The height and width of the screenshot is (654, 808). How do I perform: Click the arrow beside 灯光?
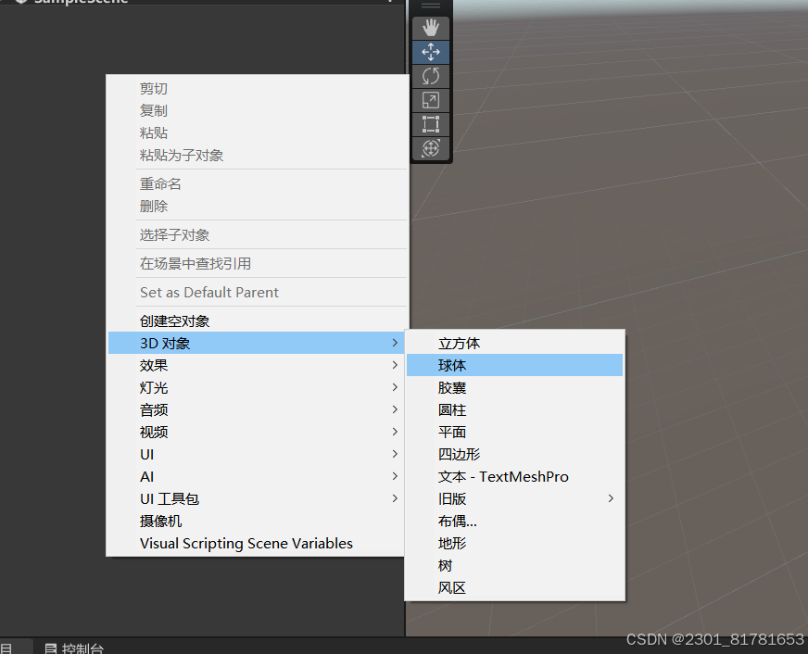(395, 387)
